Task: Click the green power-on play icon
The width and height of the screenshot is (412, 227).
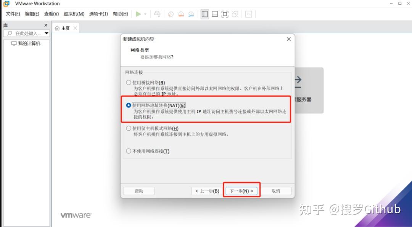Action: pyautogui.click(x=138, y=14)
